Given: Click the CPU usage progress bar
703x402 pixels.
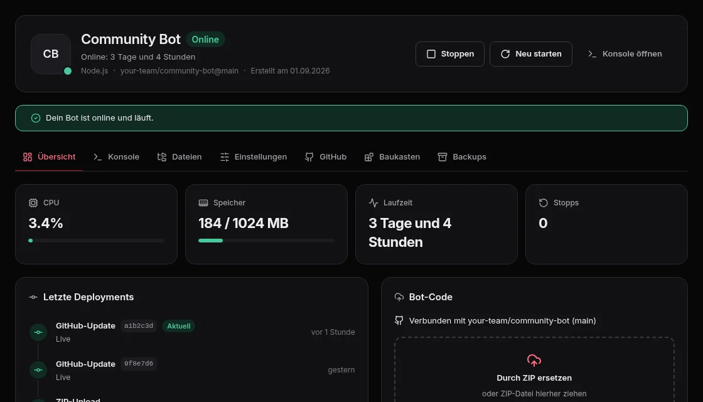Looking at the screenshot, I should coord(97,241).
